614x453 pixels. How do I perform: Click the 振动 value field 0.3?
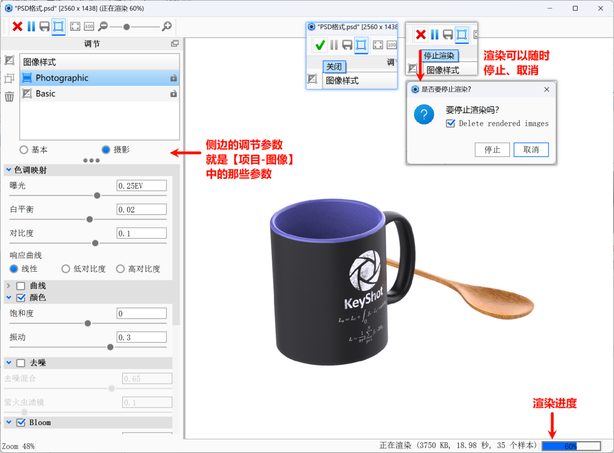coord(142,337)
